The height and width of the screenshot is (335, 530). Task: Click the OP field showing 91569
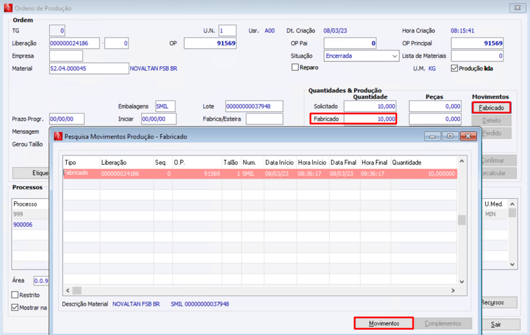[x=210, y=43]
